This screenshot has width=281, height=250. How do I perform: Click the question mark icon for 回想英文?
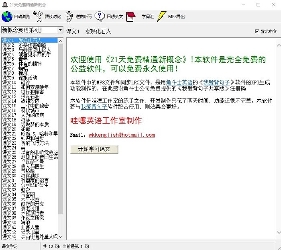100,16
